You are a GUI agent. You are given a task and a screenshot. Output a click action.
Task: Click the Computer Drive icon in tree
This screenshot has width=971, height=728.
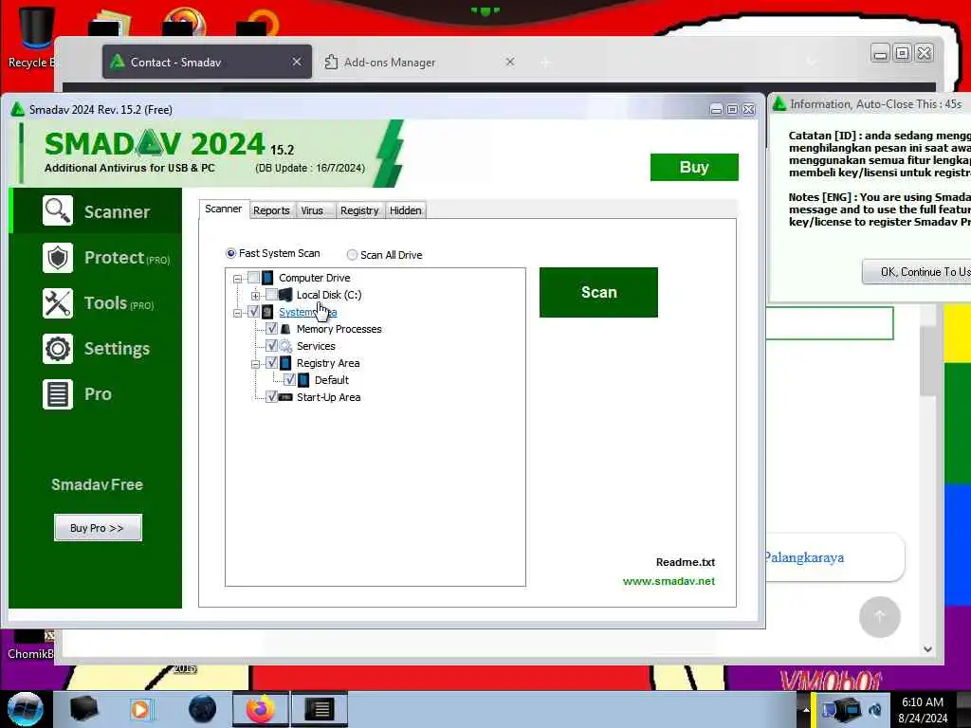tap(267, 278)
